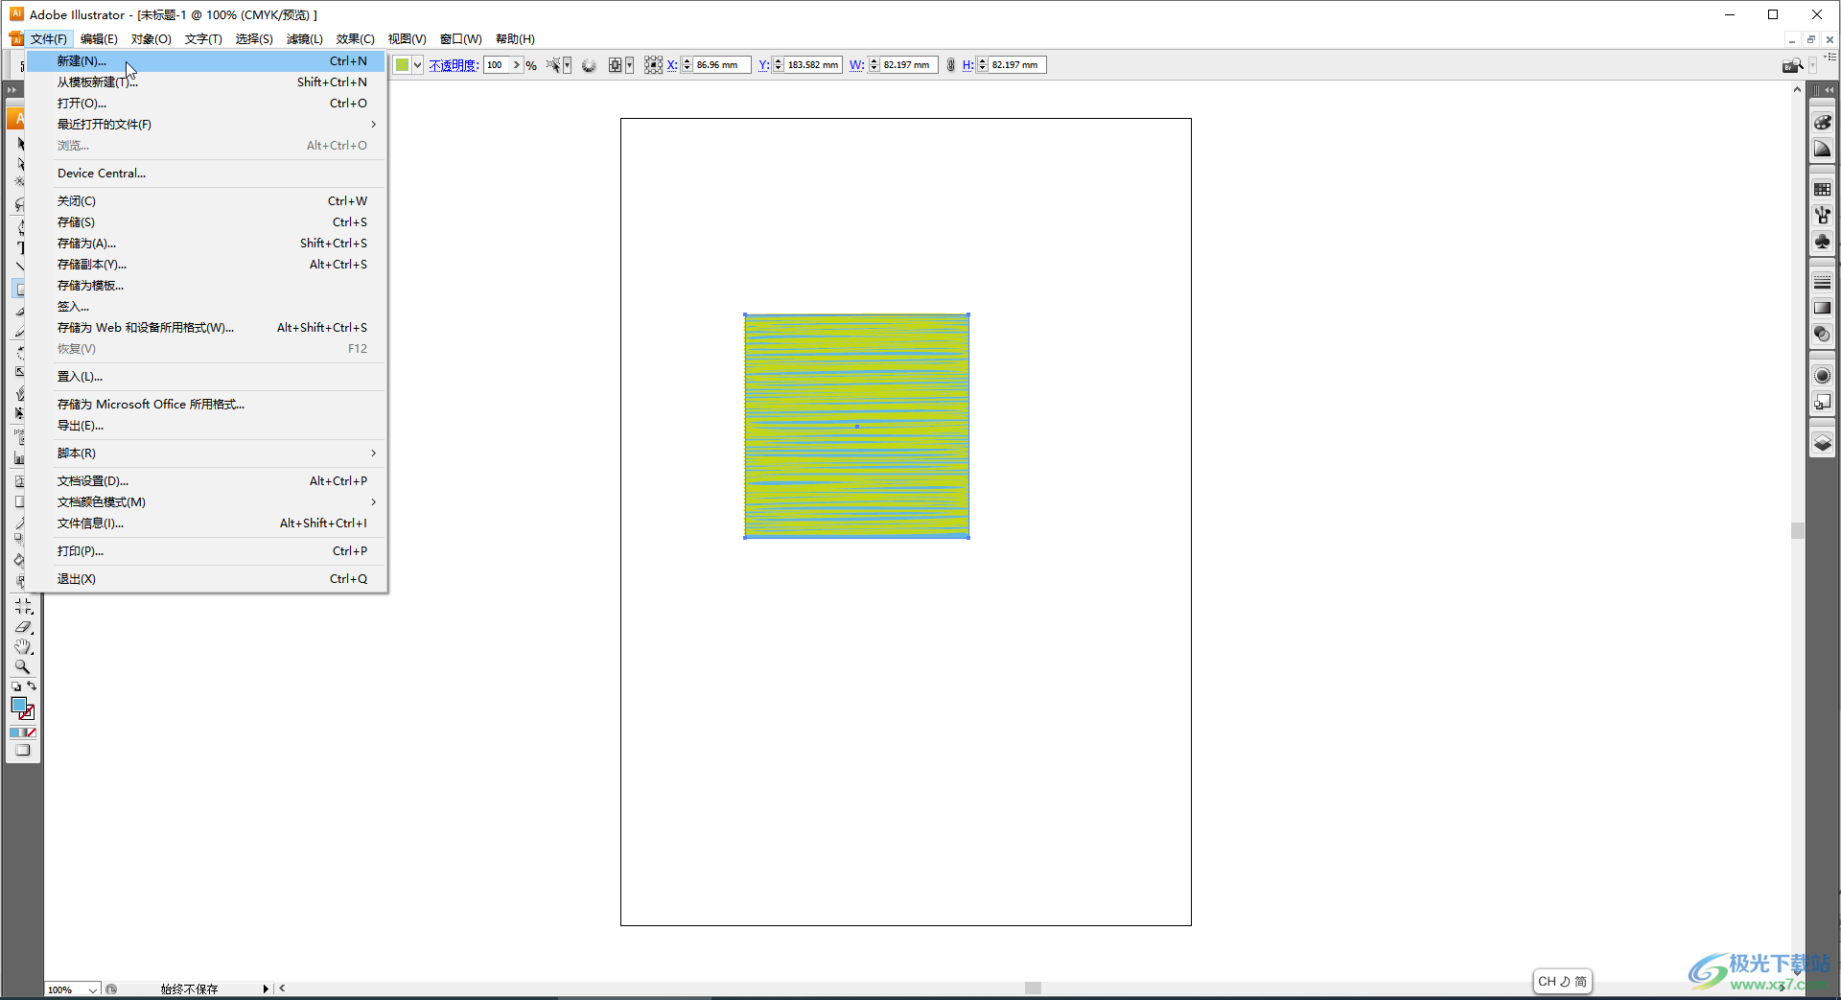Choose Document Setup (文档设置) entry
The height and width of the screenshot is (1000, 1841).
coord(206,481)
